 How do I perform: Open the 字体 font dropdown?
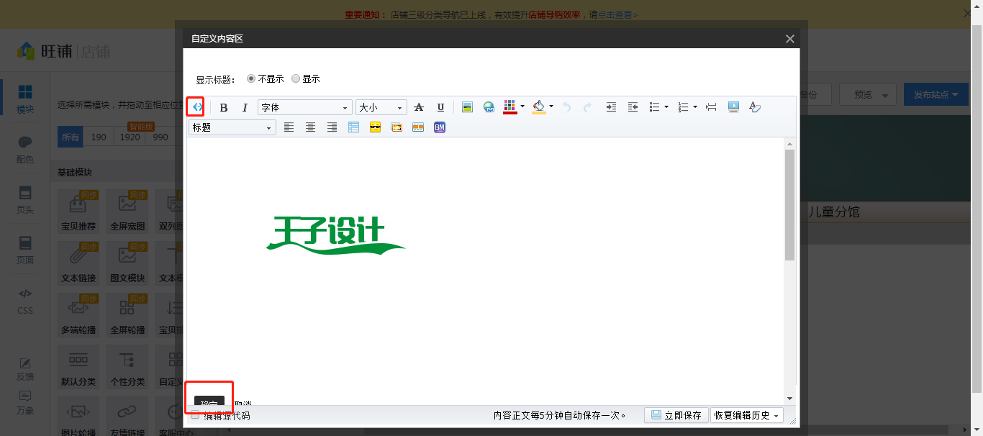[x=304, y=107]
